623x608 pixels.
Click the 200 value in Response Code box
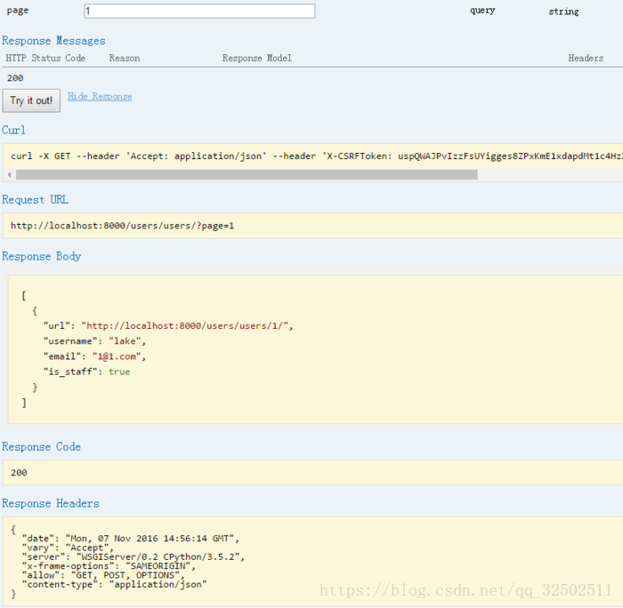pyautogui.click(x=19, y=472)
